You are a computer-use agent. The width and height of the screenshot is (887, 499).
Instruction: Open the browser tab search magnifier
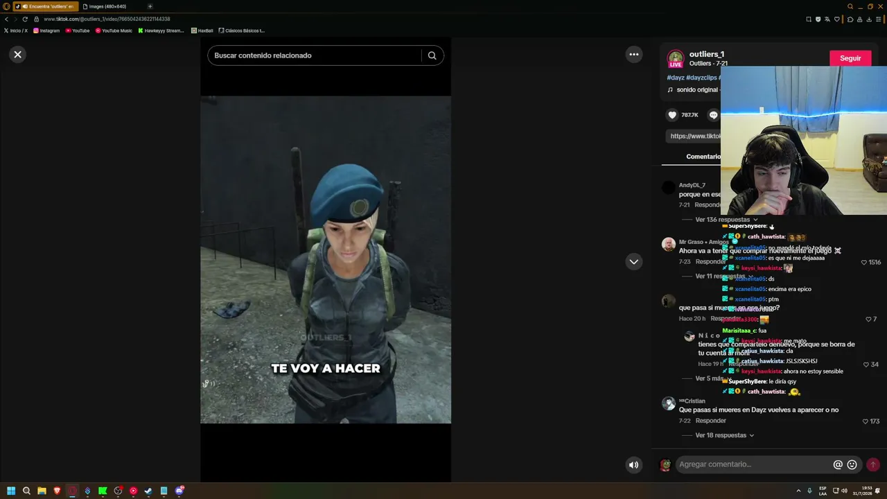tap(850, 6)
